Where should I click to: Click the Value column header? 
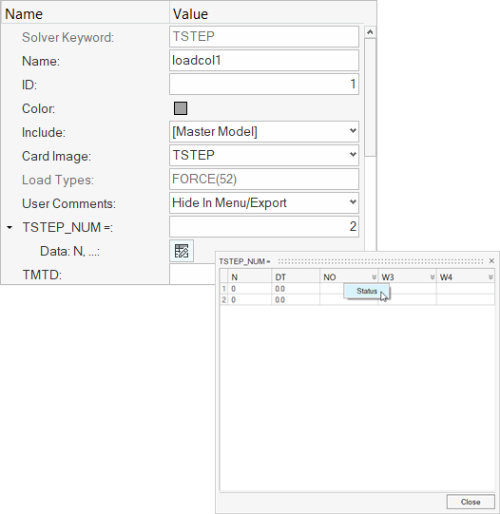point(266,14)
